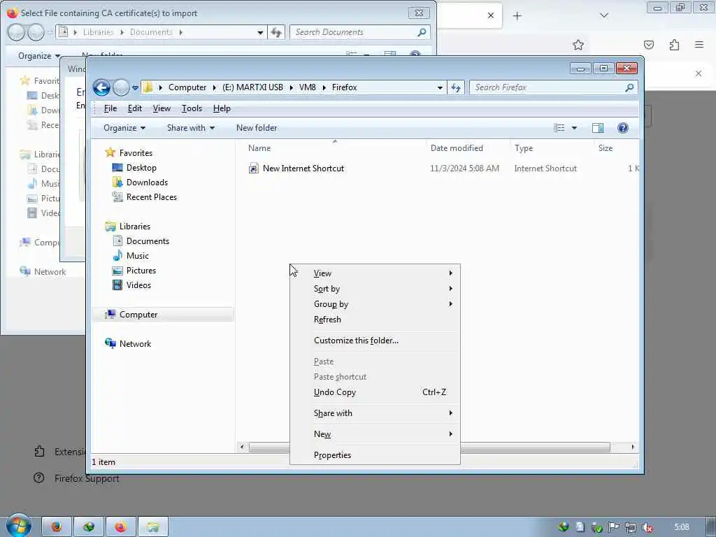The width and height of the screenshot is (716, 537).
Task: Open the Tools menu
Action: pos(192,108)
